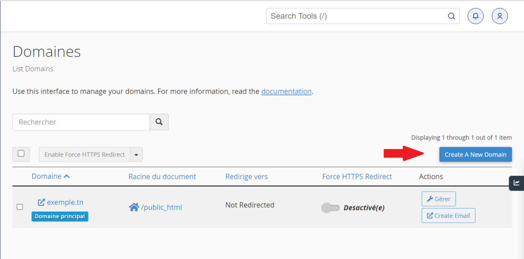Screen dimensions: 524x259
Task: Tick the exemple.tn row checkbox
Action: [20, 207]
